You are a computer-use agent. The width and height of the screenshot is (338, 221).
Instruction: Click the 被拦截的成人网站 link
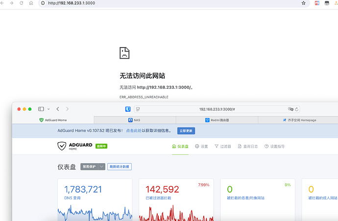point(323,198)
